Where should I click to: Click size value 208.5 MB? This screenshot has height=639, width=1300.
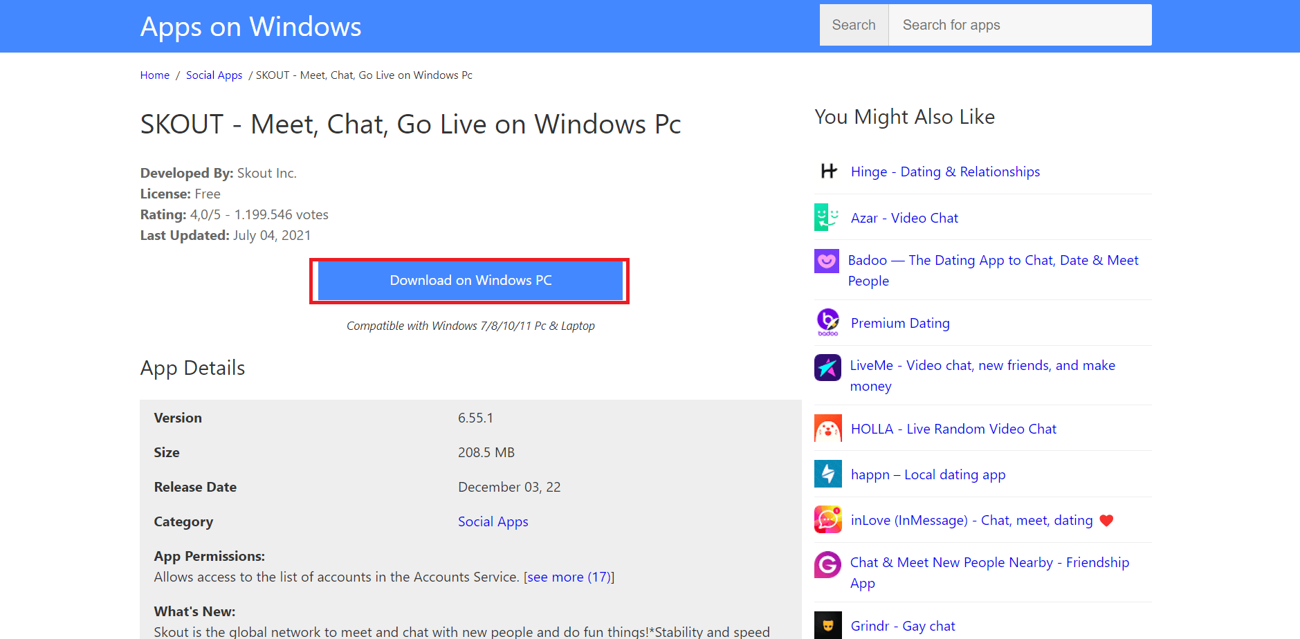pos(486,452)
